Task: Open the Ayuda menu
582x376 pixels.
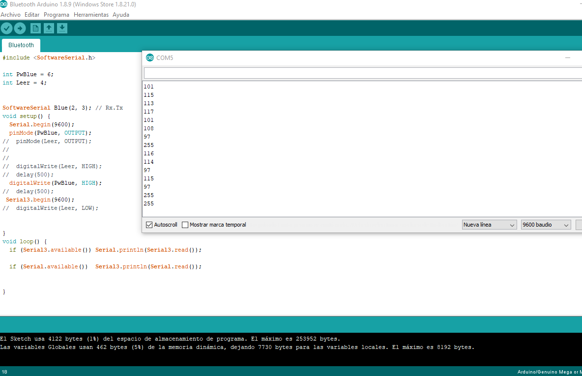Action: coord(121,15)
